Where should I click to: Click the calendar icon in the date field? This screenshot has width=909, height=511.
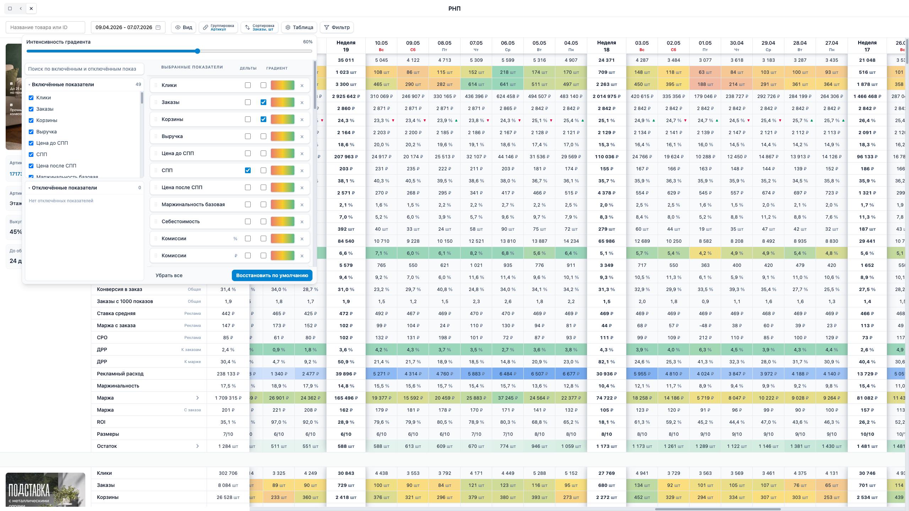(158, 27)
